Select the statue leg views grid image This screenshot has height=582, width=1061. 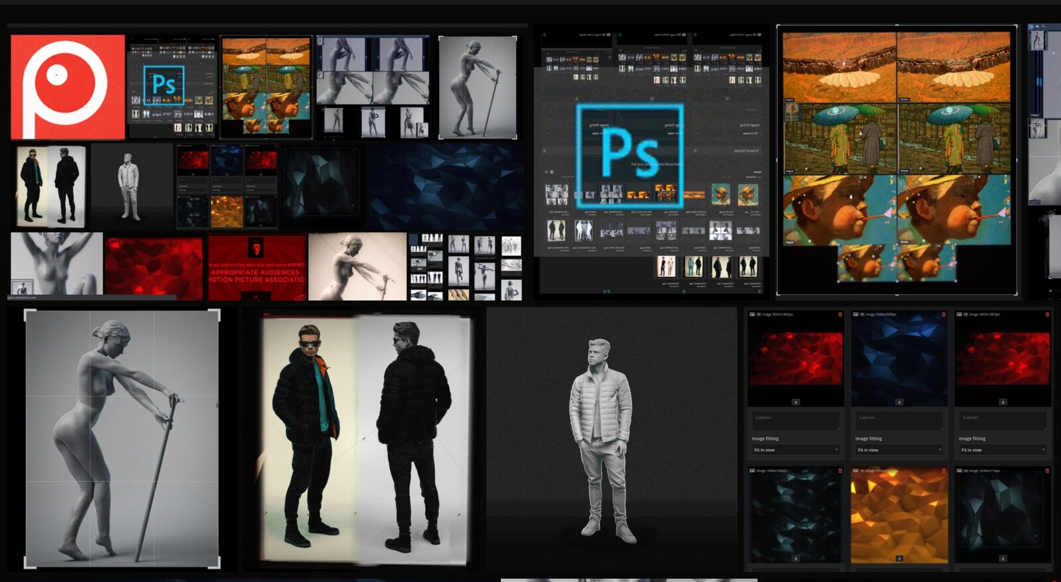coord(373,87)
